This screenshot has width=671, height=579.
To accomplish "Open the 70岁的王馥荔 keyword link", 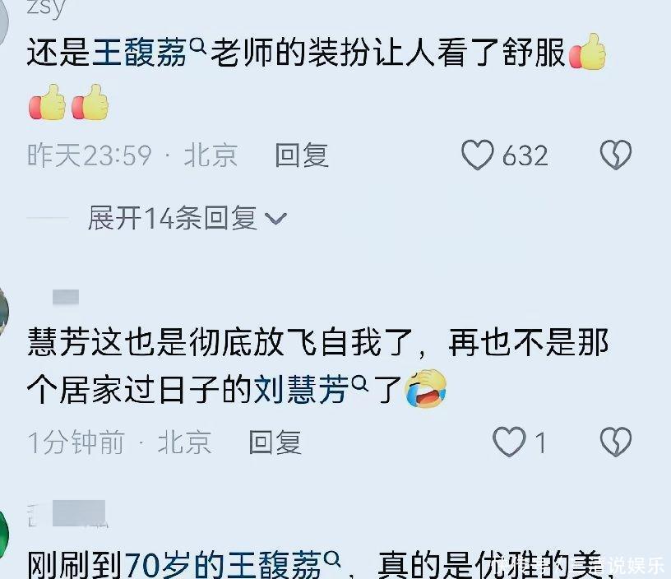I will (x=223, y=565).
